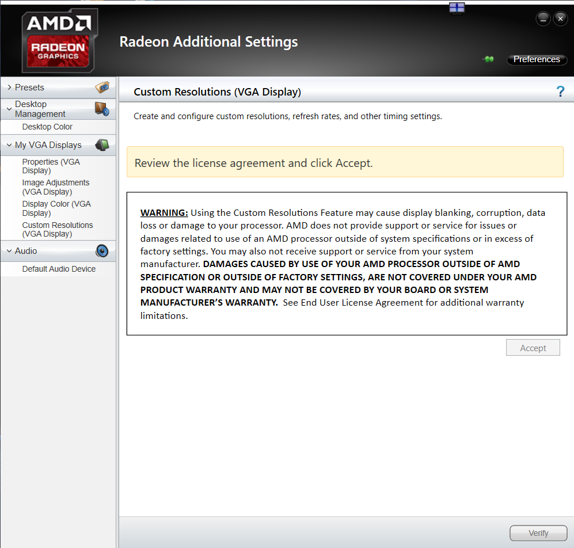Select Custom Resolutions (VGA Display) in sidebar
This screenshot has width=574, height=548.
point(58,230)
